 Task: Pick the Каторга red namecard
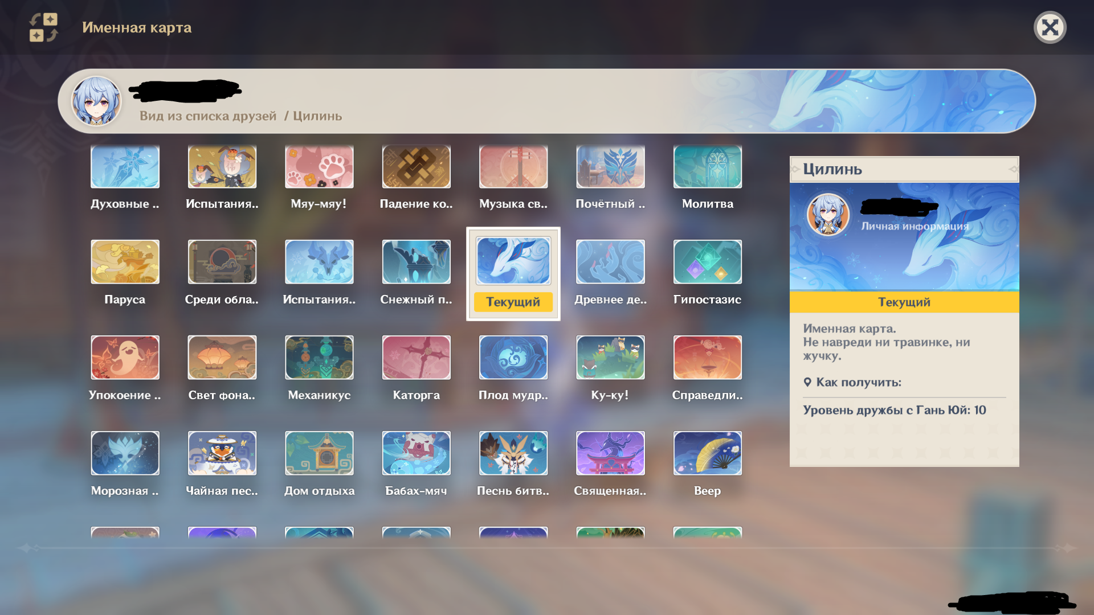coord(416,358)
